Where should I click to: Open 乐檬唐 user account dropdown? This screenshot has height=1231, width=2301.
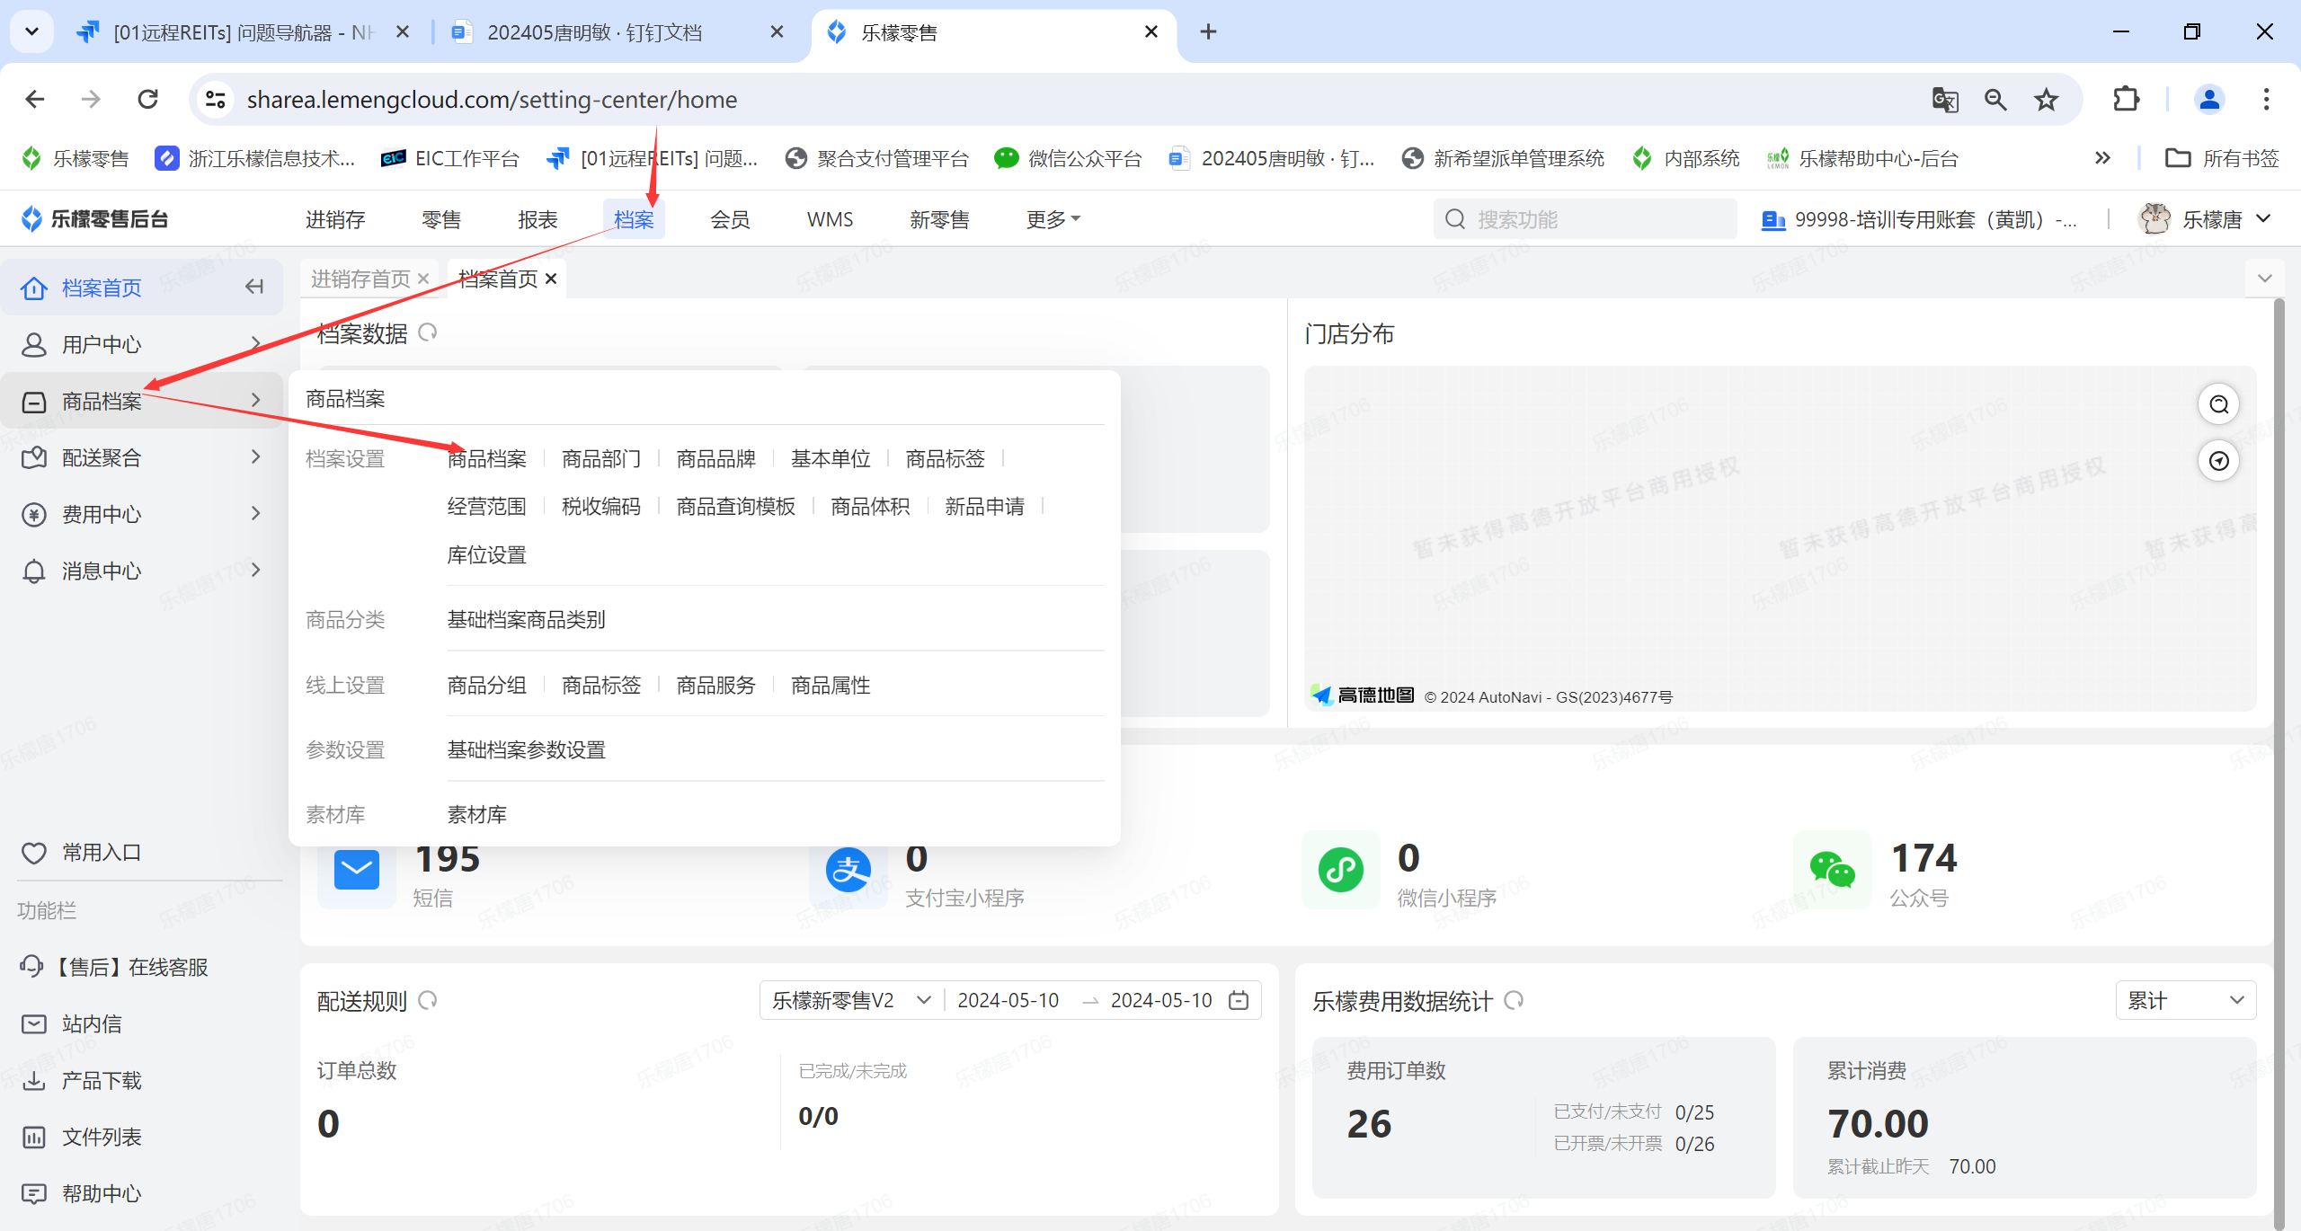2205,219
